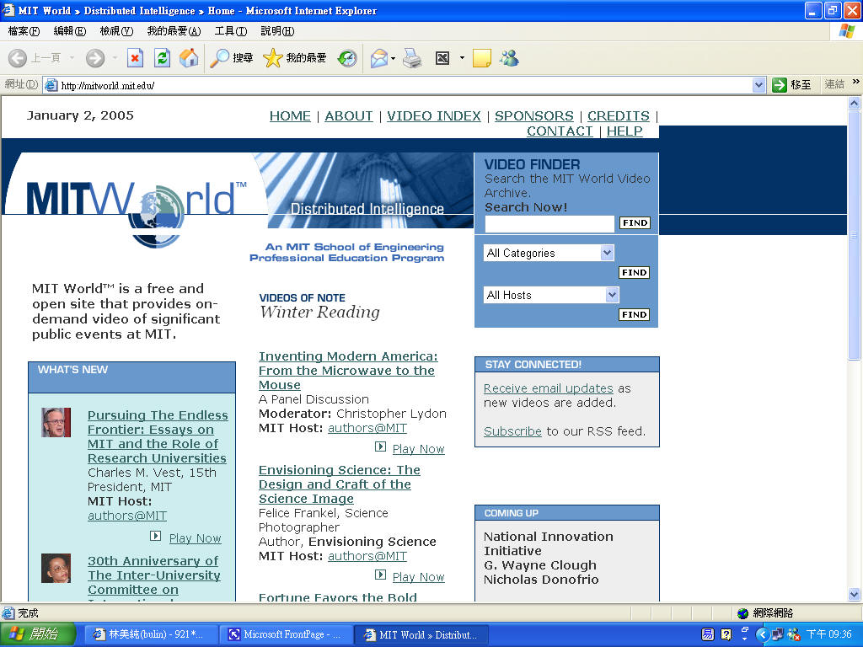Stop page loading with the red X icon
The width and height of the screenshot is (863, 647).
pos(136,58)
